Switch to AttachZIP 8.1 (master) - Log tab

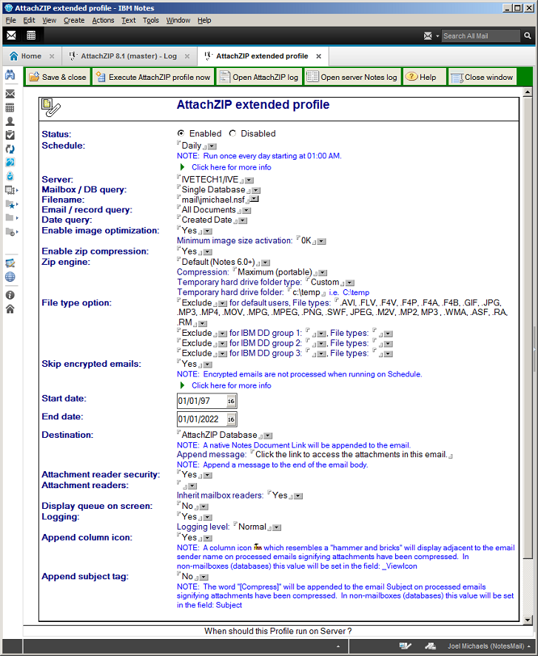point(129,56)
